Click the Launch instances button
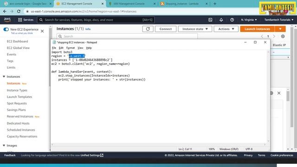This screenshot has width=297, height=167. (257, 29)
